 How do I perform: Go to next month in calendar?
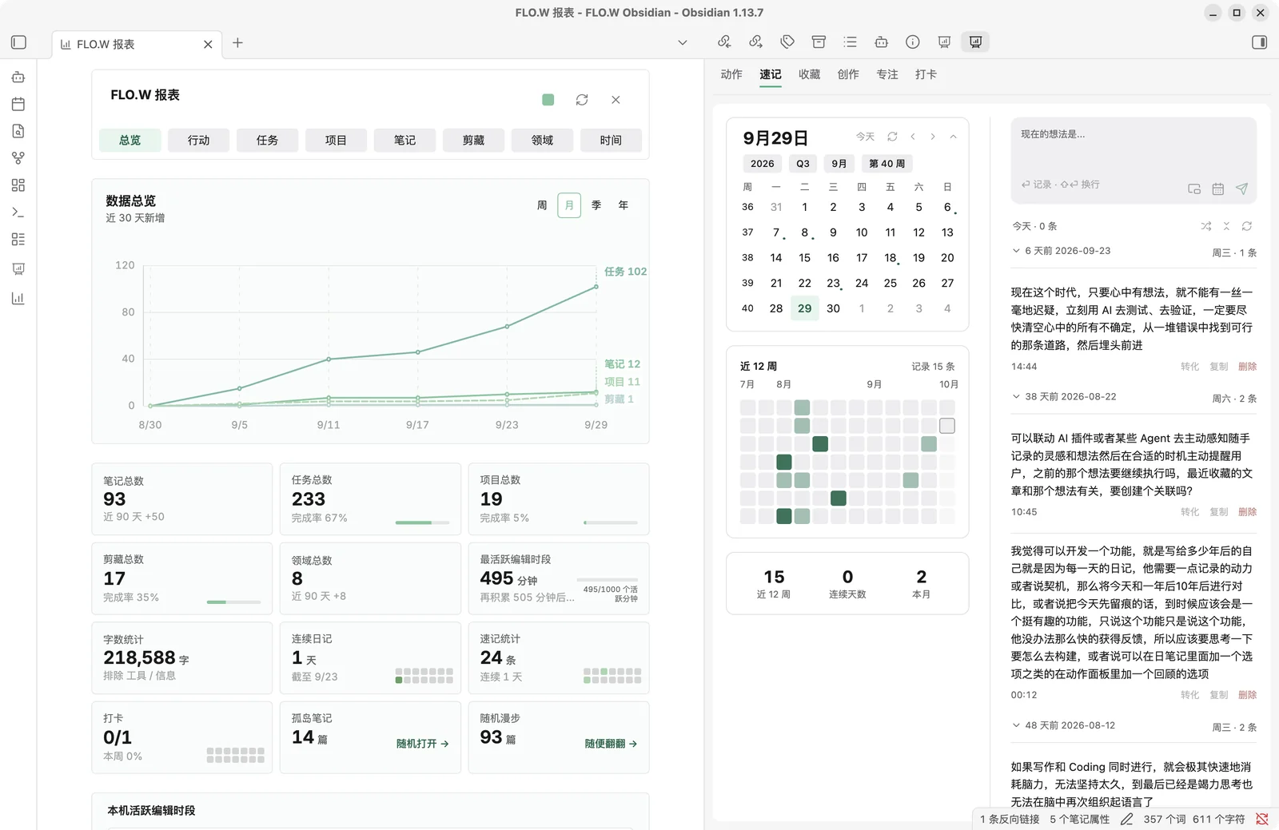click(933, 137)
